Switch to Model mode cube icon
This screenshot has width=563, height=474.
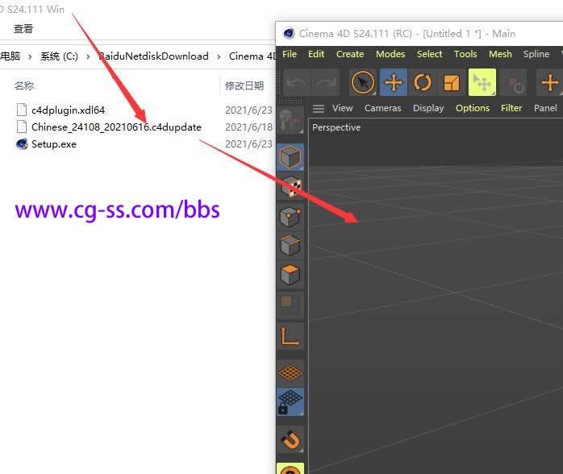click(290, 156)
